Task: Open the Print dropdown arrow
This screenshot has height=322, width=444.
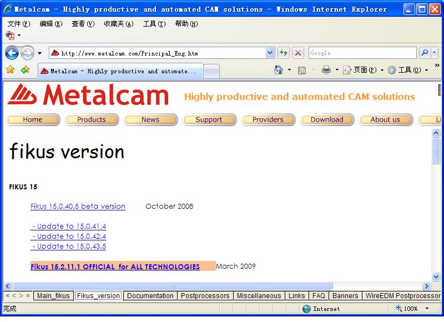Action: (337, 69)
